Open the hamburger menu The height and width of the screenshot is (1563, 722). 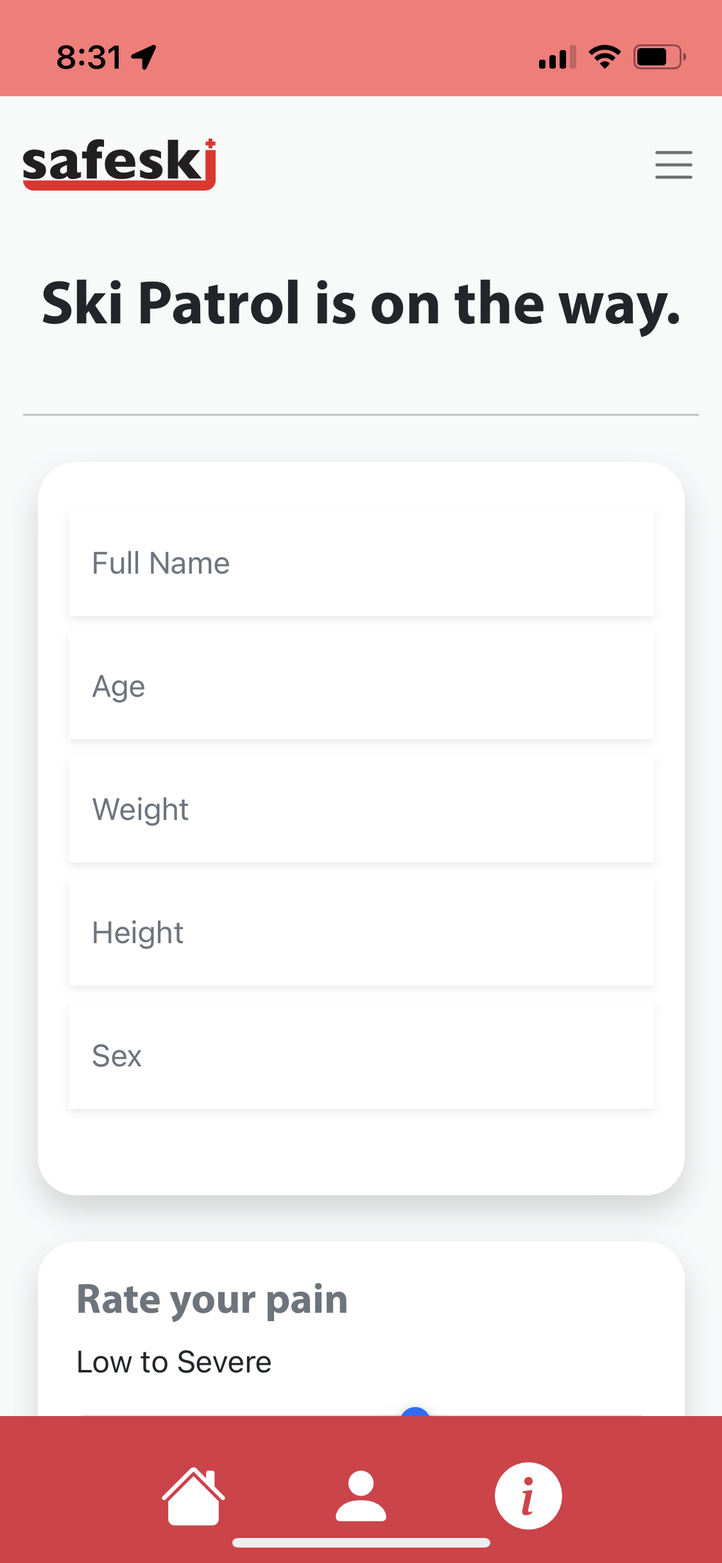[673, 165]
